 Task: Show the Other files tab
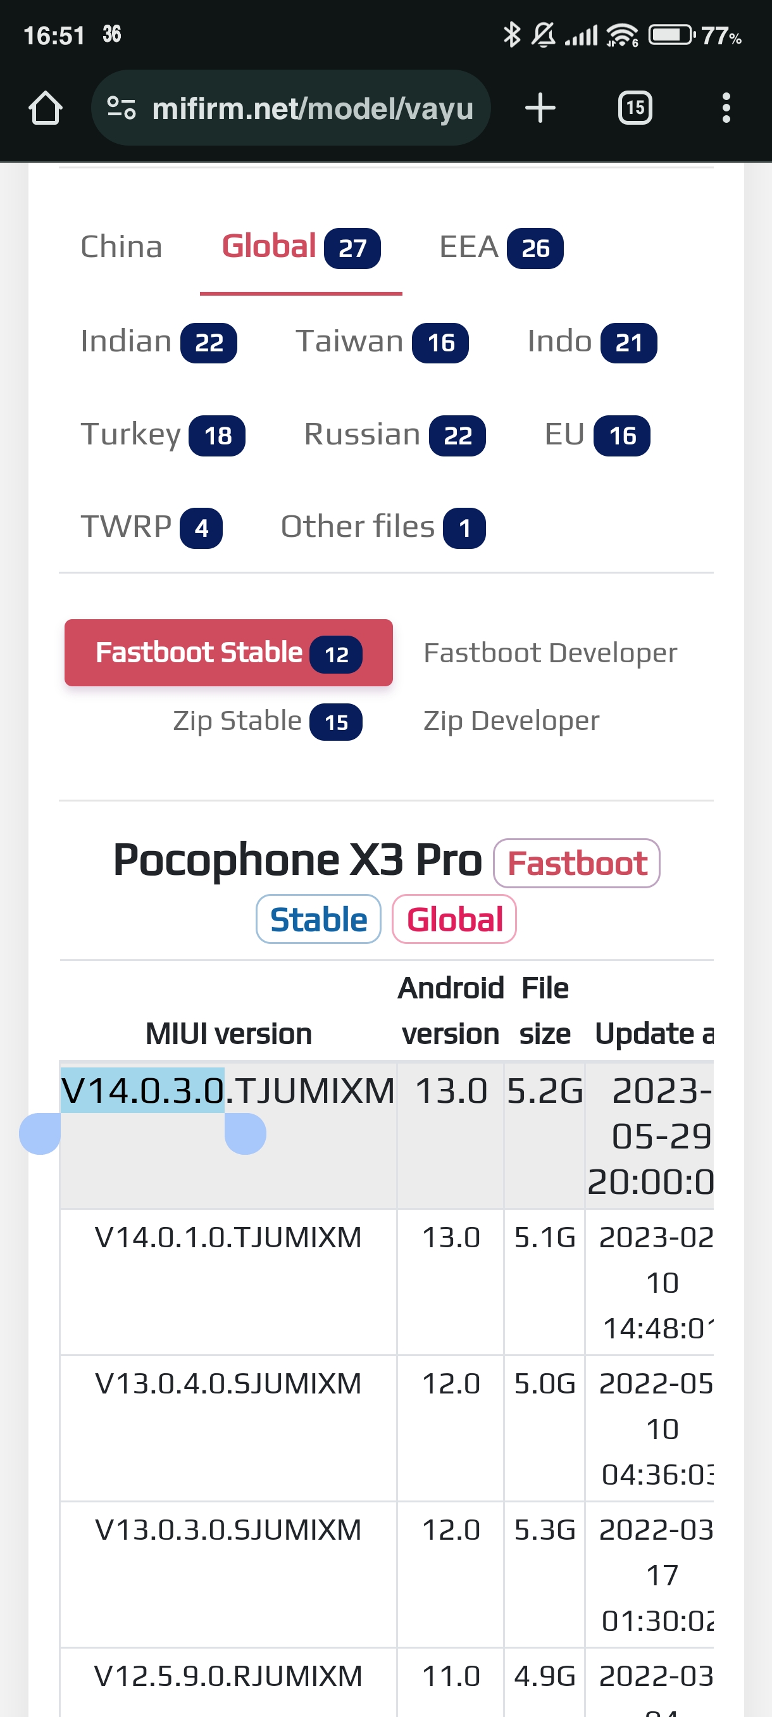coord(382,527)
